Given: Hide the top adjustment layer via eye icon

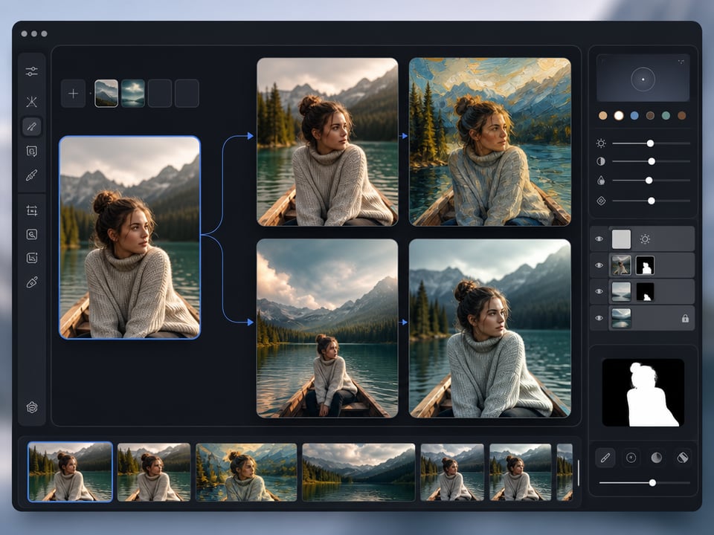Looking at the screenshot, I should tap(599, 239).
